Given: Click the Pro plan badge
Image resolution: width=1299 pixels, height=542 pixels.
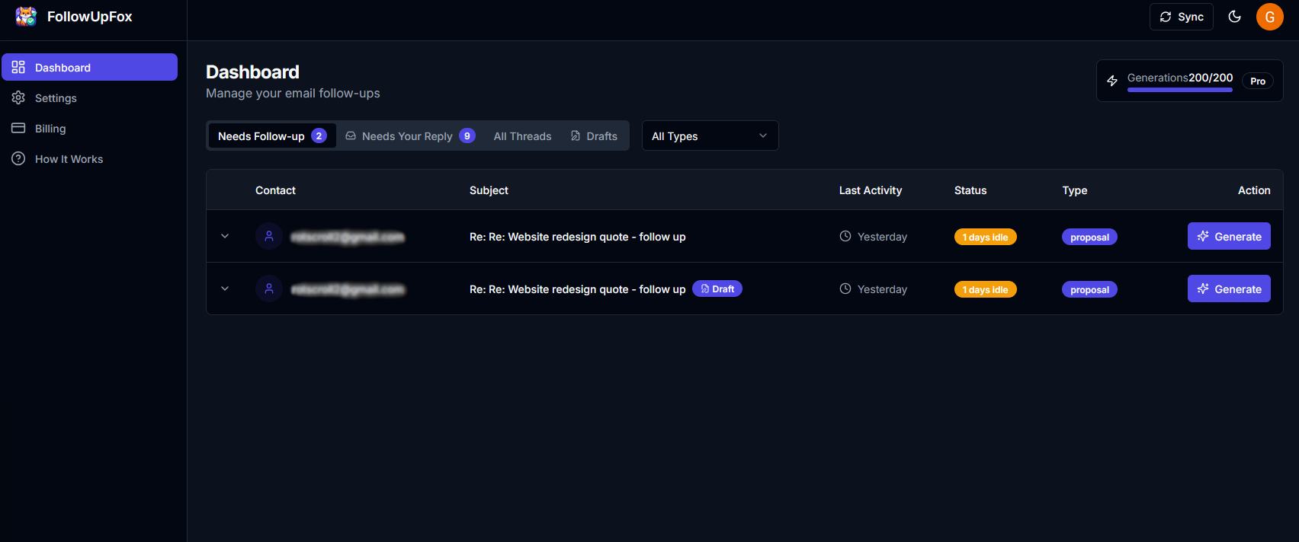Looking at the screenshot, I should (1257, 81).
